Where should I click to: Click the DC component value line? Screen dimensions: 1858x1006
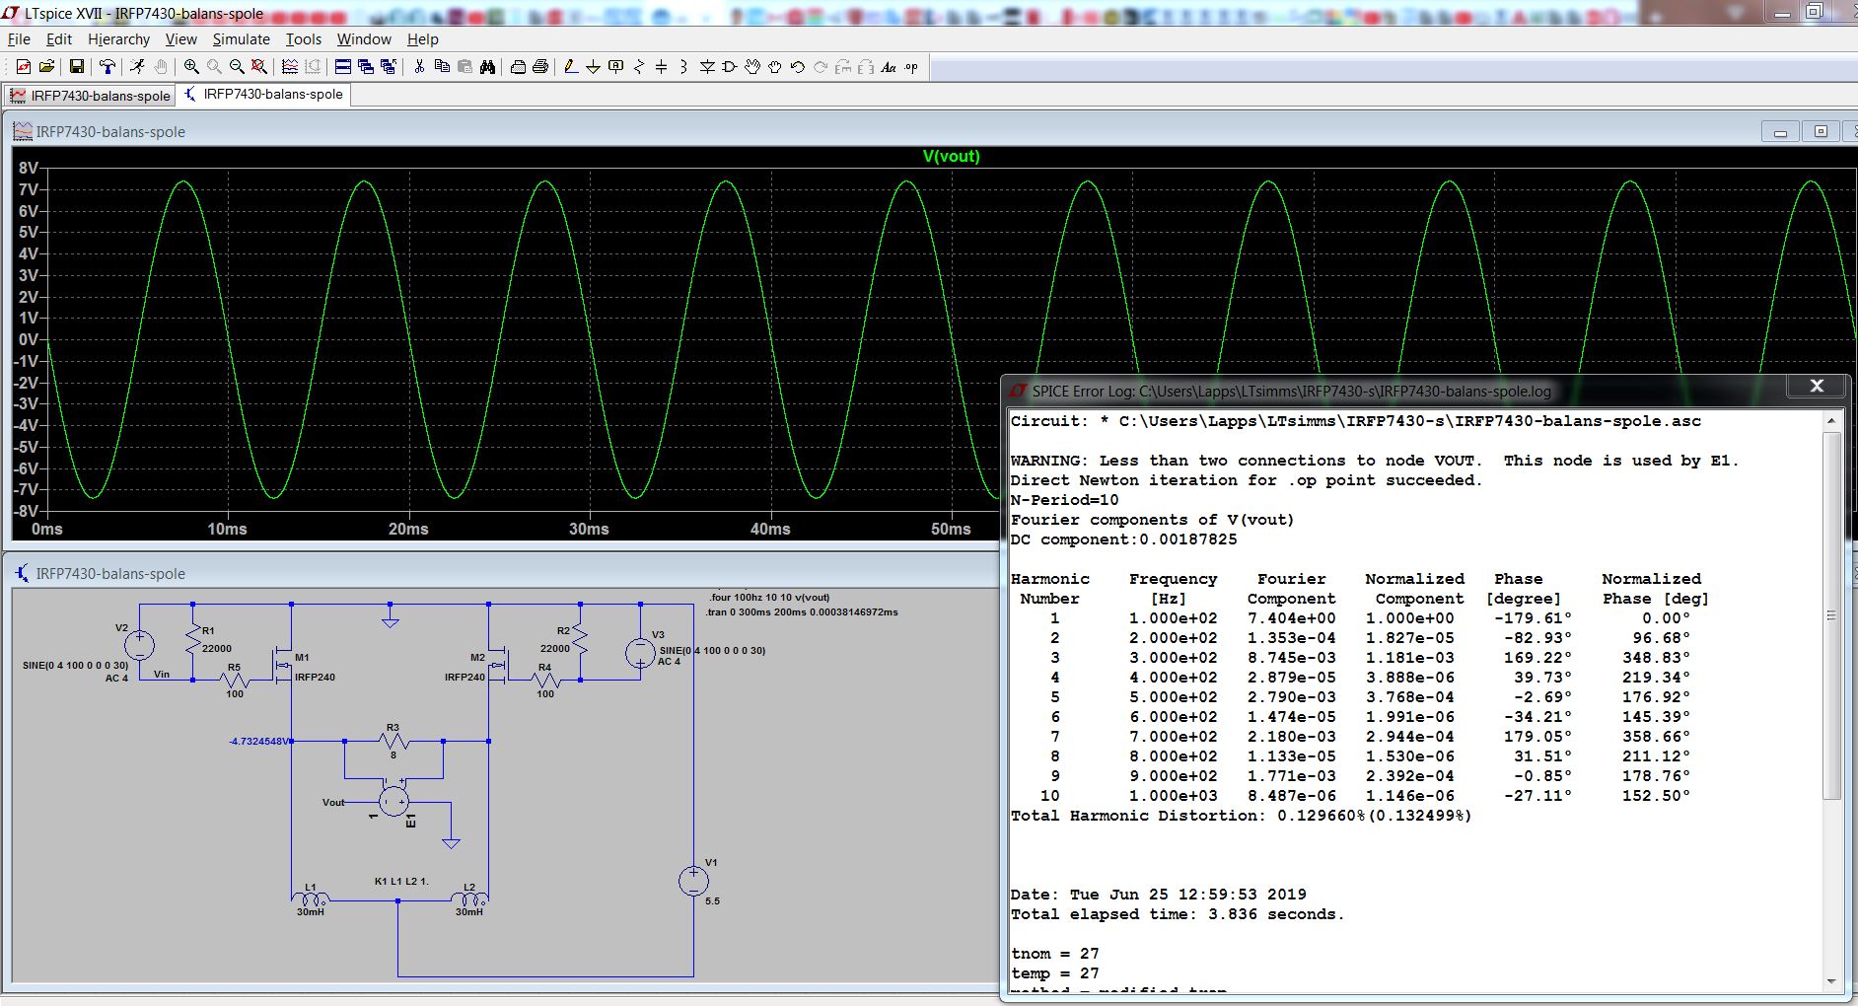pyautogui.click(x=1123, y=539)
